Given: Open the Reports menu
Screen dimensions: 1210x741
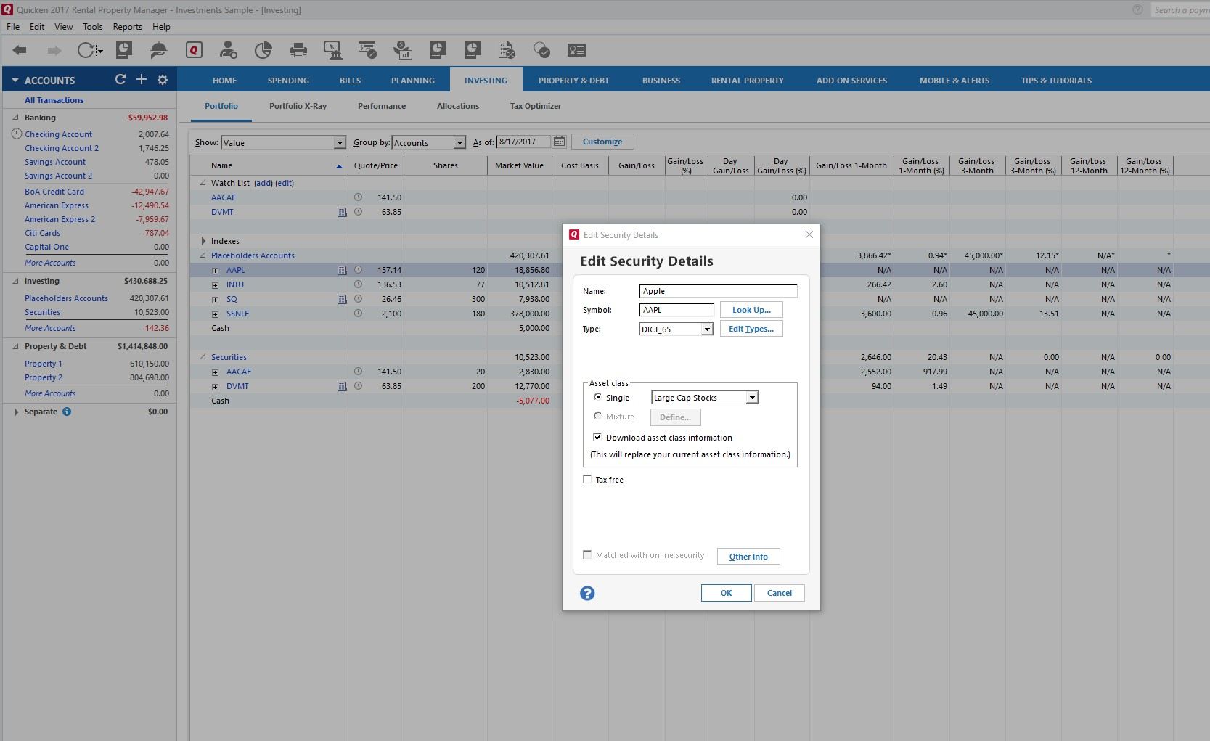Looking at the screenshot, I should click(127, 27).
